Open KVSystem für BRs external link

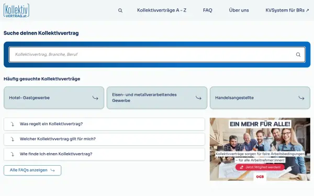click(x=287, y=10)
